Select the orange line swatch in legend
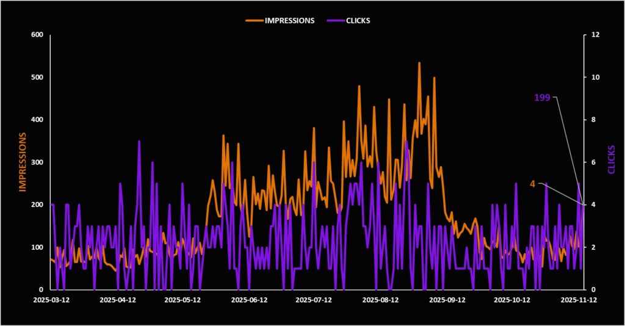The width and height of the screenshot is (625, 326). [253, 20]
